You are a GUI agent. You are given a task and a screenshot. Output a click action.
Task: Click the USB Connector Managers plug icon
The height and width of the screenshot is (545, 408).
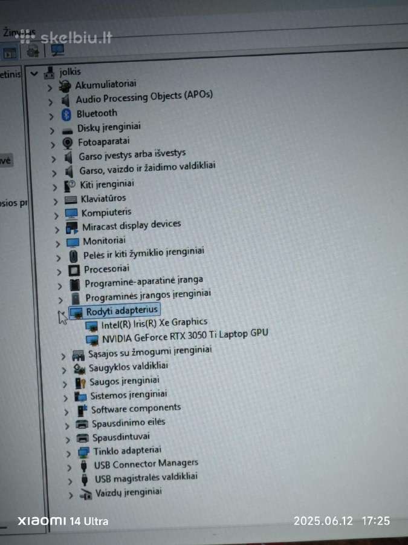tap(83, 466)
